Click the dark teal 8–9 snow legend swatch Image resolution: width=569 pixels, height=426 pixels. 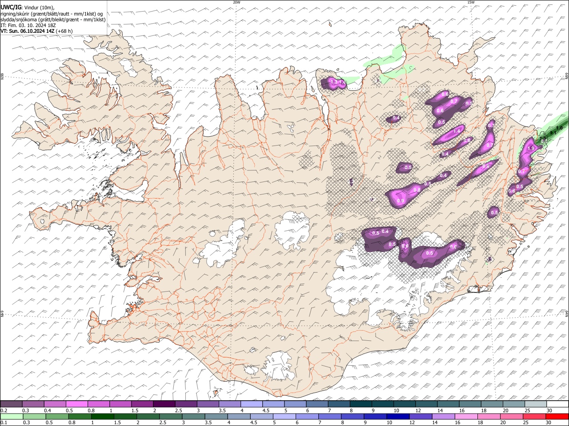point(361,404)
